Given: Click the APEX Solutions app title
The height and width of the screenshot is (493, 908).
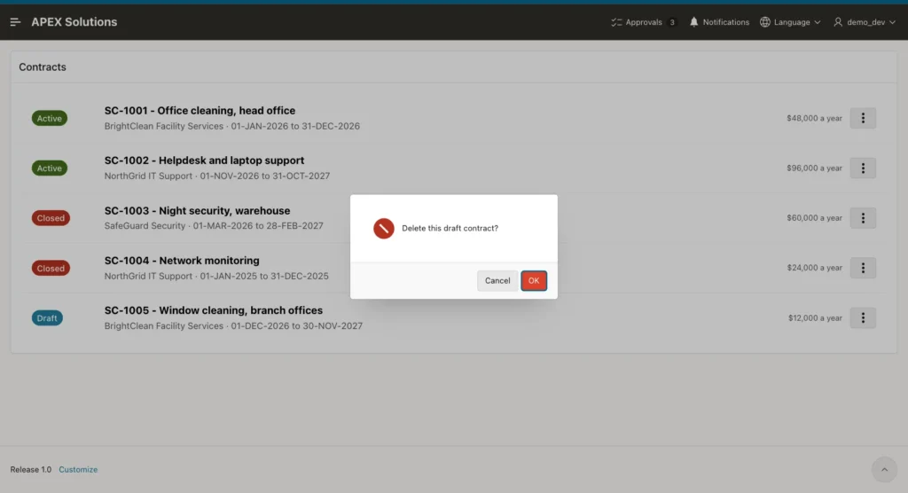Looking at the screenshot, I should point(74,22).
